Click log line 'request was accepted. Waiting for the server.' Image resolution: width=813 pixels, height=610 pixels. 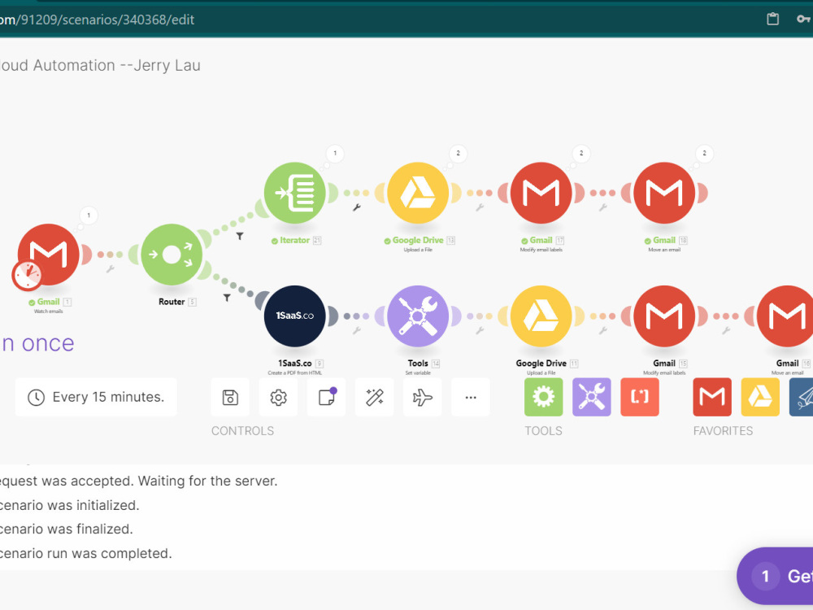(138, 481)
